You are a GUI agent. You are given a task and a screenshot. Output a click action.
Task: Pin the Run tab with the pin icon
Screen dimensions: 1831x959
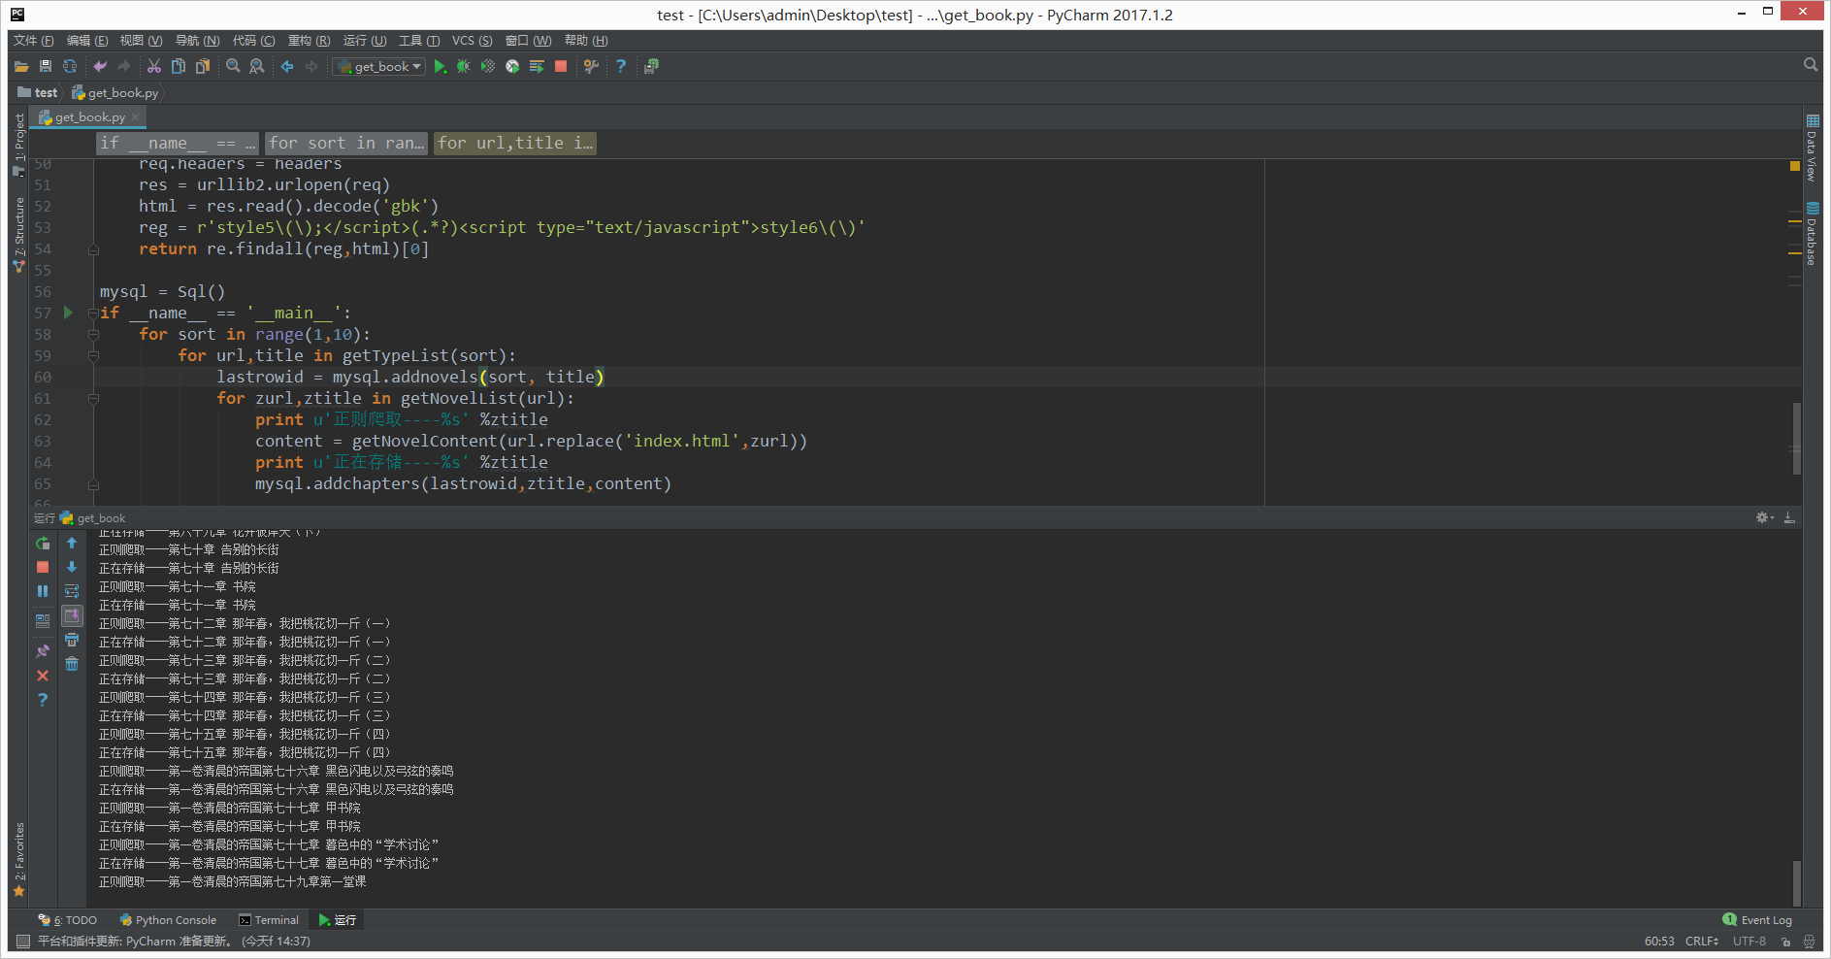click(x=43, y=651)
